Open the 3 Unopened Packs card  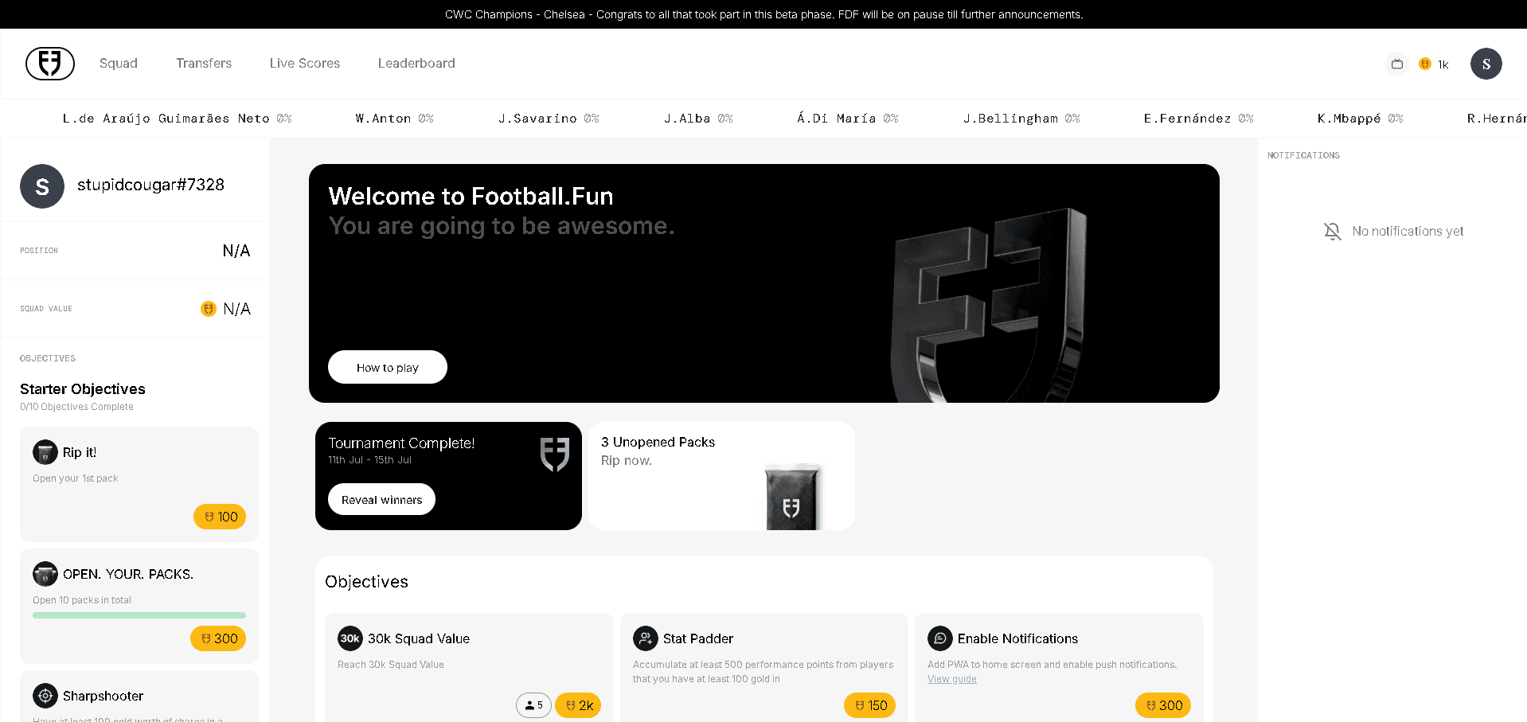[x=721, y=475]
